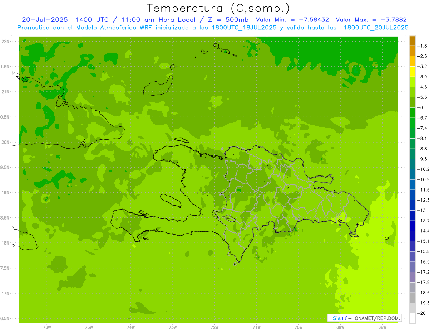Pick the white swatch below -20 in colorbar
The image size is (429, 332).
click(x=412, y=318)
